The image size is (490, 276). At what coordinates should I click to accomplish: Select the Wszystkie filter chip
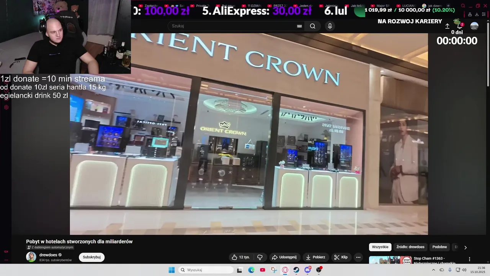point(380,247)
